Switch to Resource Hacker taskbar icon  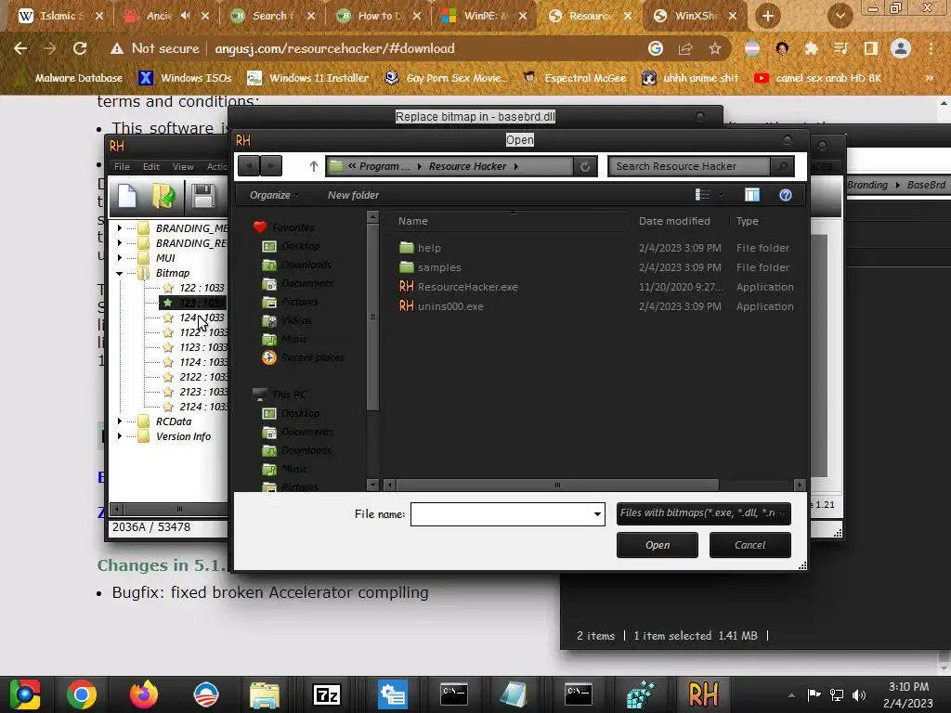703,694
